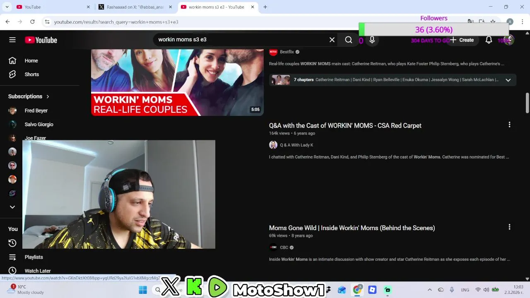Open the CBC channel logo
This screenshot has height=298, width=530.
[x=273, y=248]
